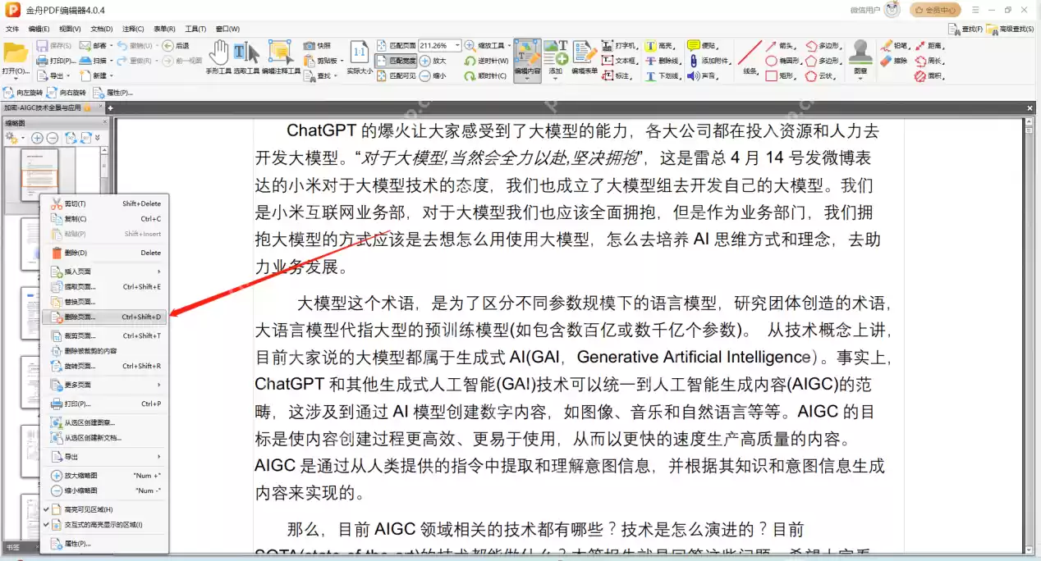Image resolution: width=1041 pixels, height=561 pixels.
Task: Click 会员中心 in the title bar
Action: click(x=938, y=9)
